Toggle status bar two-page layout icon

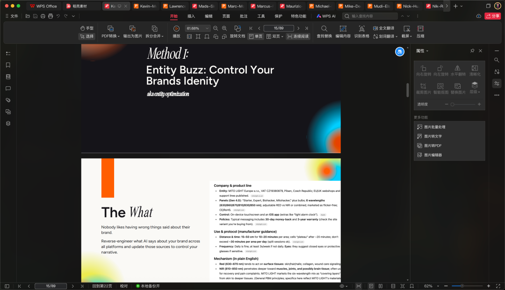[x=380, y=286]
